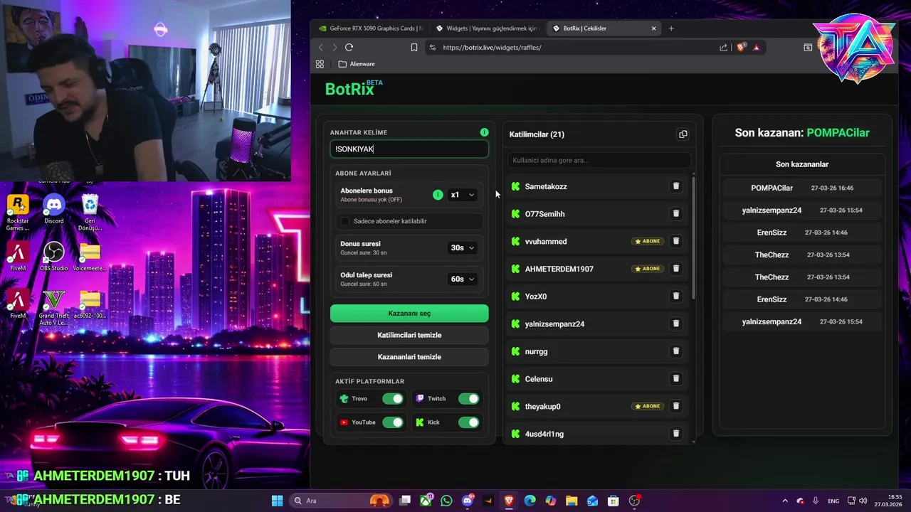The width and height of the screenshot is (911, 512).
Task: Brave Rewards triangle icon
Action: pyautogui.click(x=756, y=48)
